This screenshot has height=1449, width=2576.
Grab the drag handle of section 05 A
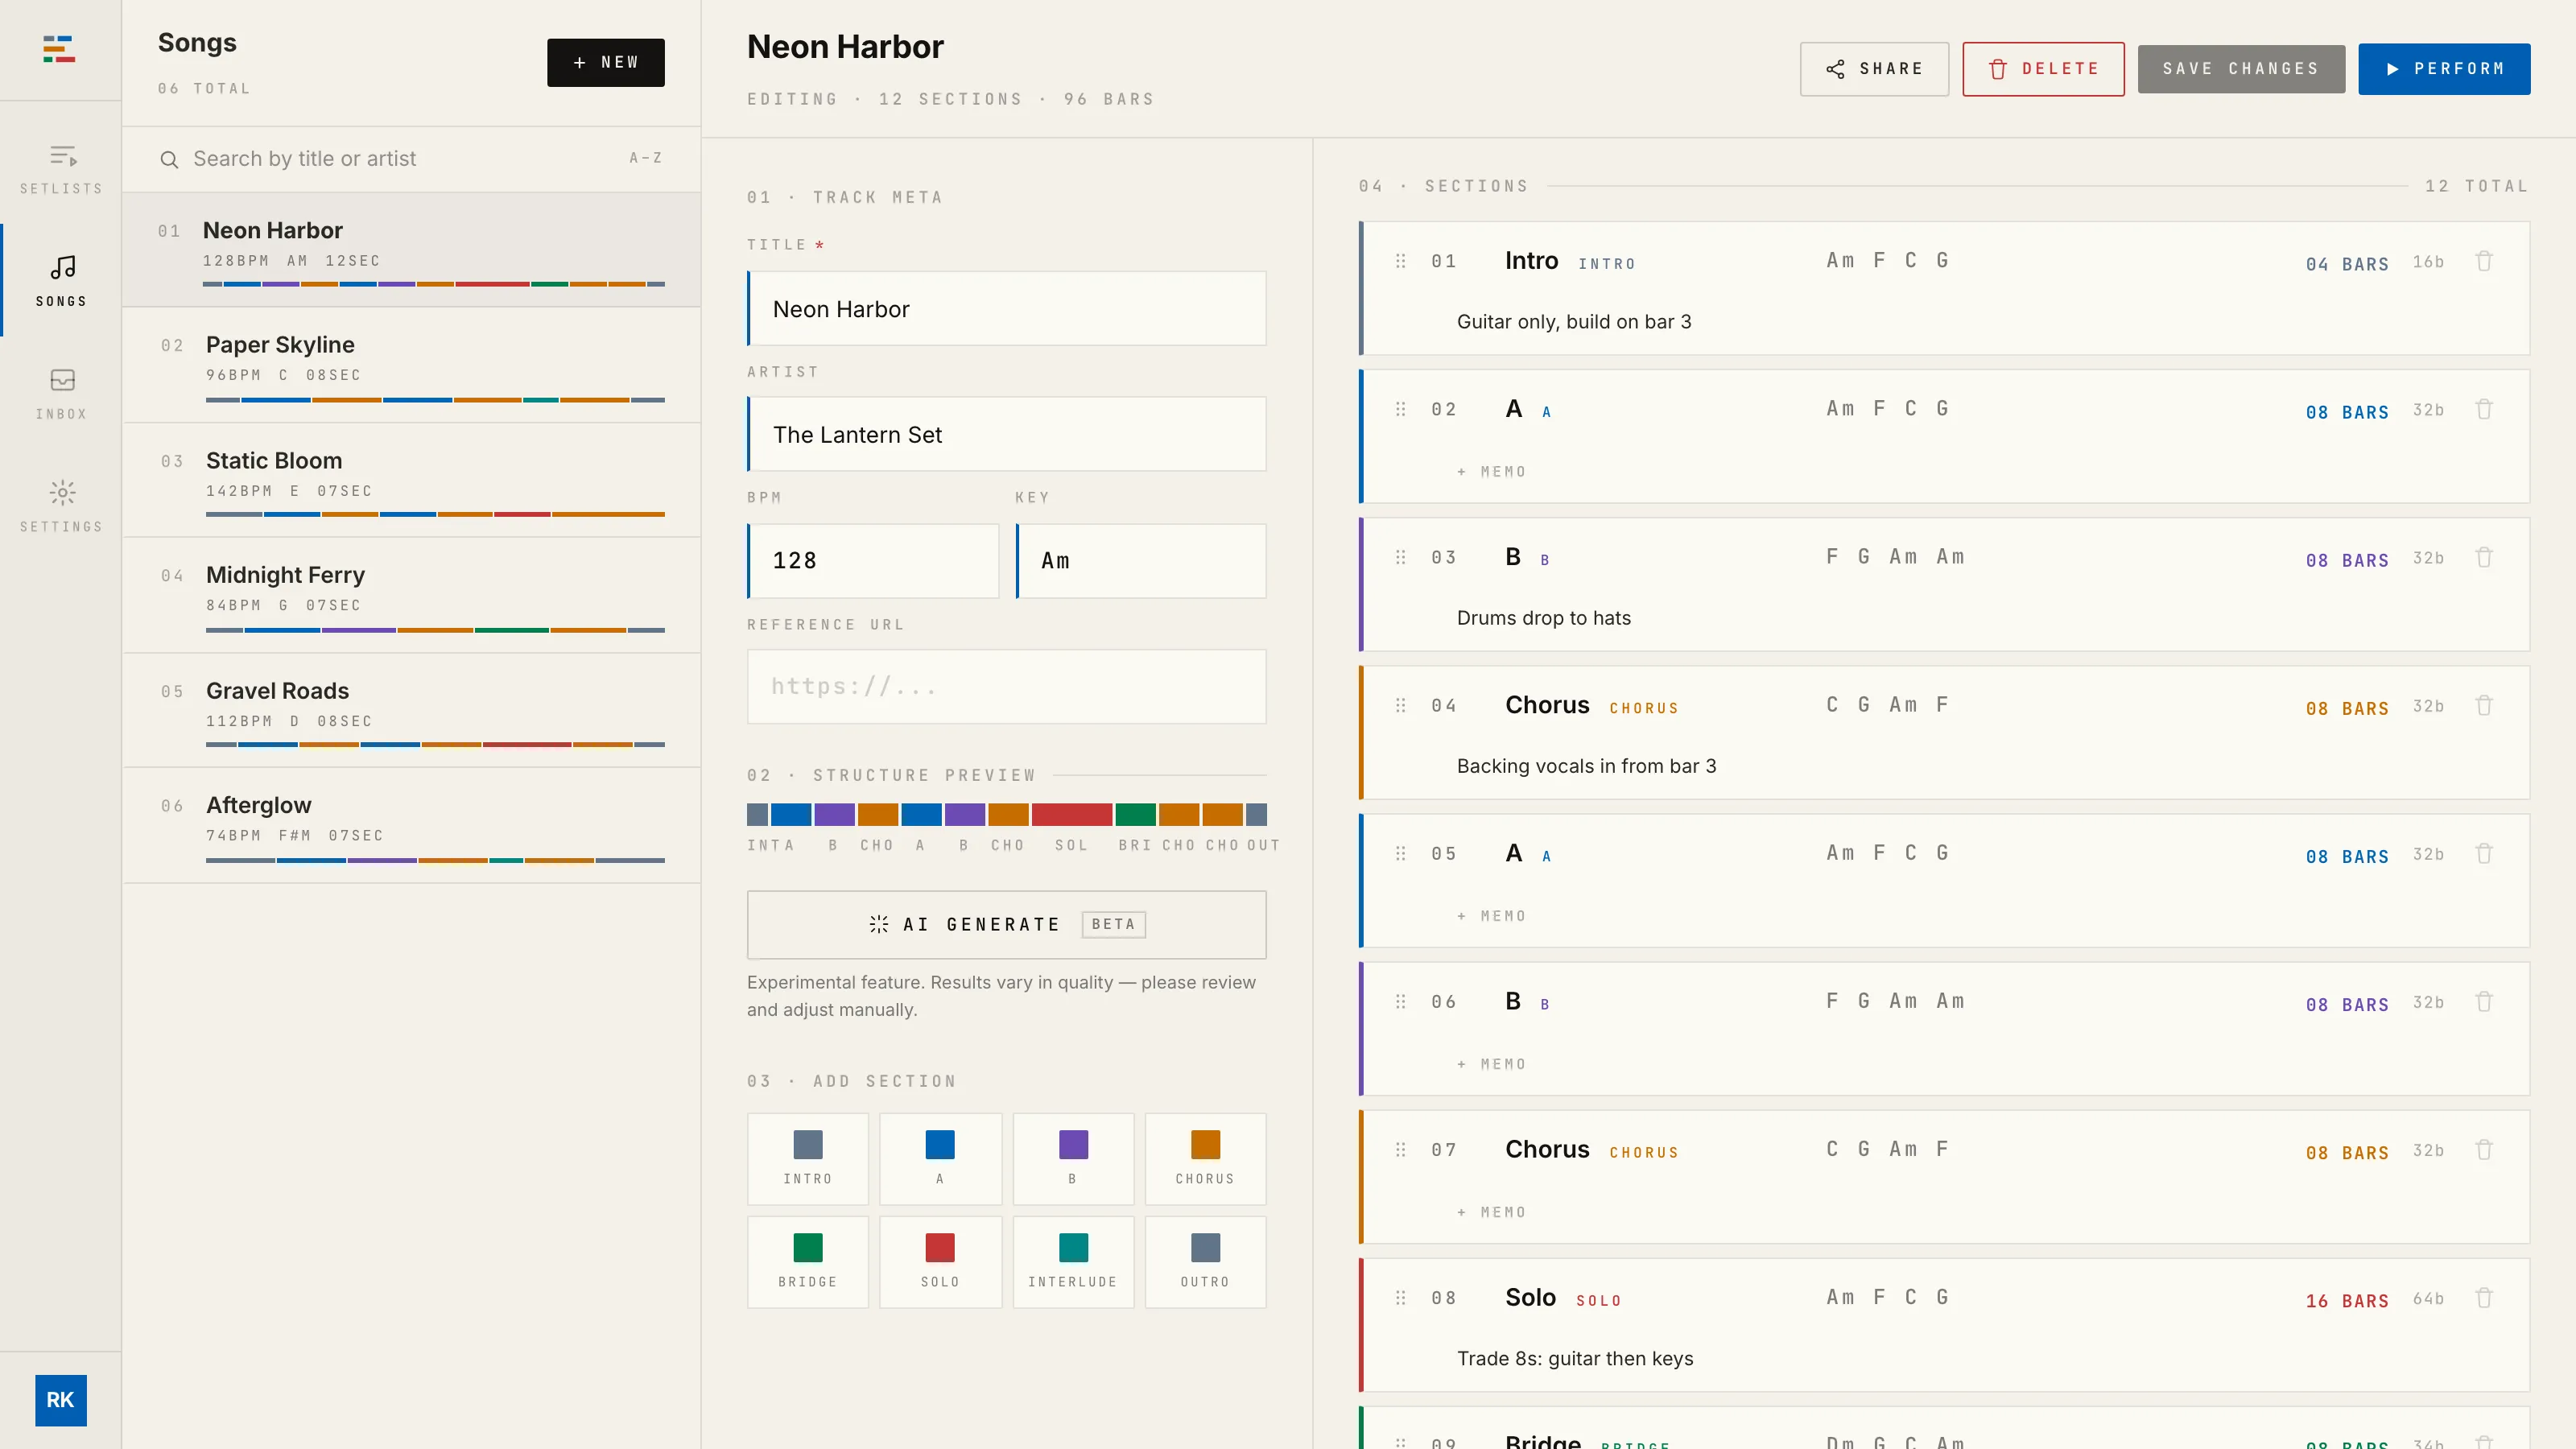(x=1400, y=853)
